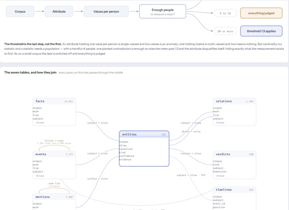Select the dashed Enough people decision node
289x210 pixels.
[x=162, y=11]
